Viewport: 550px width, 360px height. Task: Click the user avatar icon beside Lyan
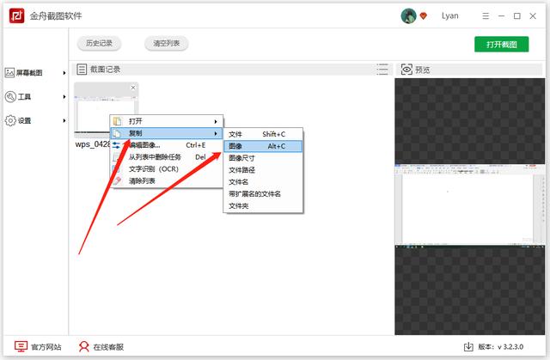408,15
